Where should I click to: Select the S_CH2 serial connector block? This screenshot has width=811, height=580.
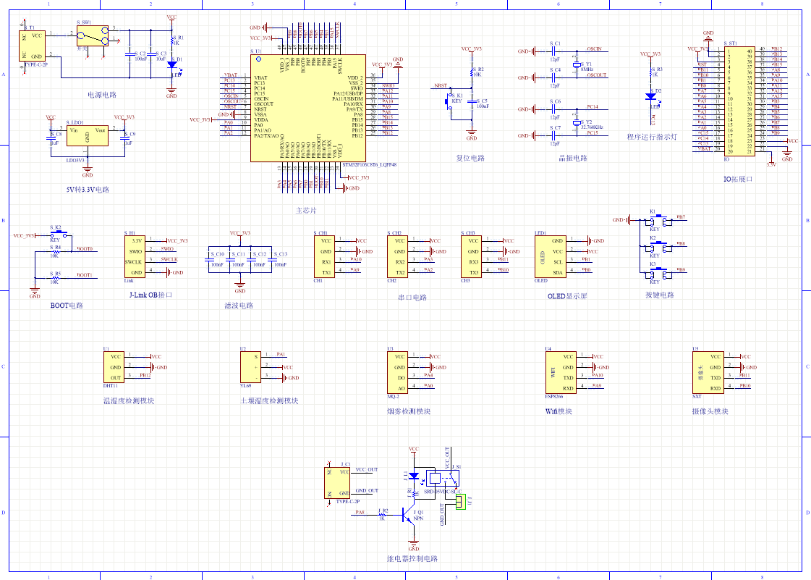pyautogui.click(x=398, y=257)
